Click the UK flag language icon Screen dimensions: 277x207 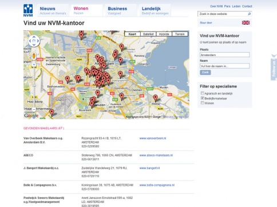coord(246,23)
